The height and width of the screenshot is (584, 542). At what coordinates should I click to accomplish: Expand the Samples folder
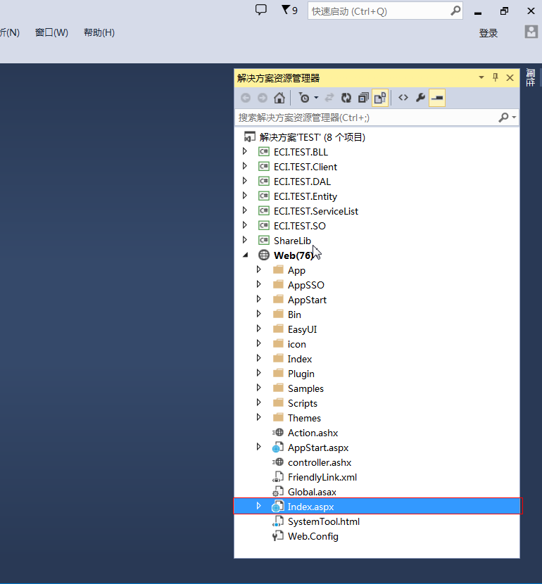pos(259,388)
